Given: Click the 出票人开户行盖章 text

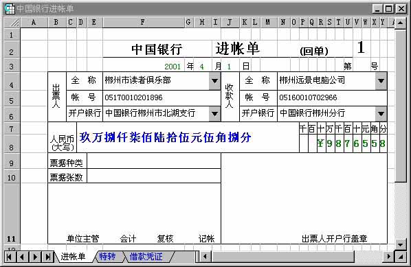Looking at the screenshot, I should [x=335, y=239].
